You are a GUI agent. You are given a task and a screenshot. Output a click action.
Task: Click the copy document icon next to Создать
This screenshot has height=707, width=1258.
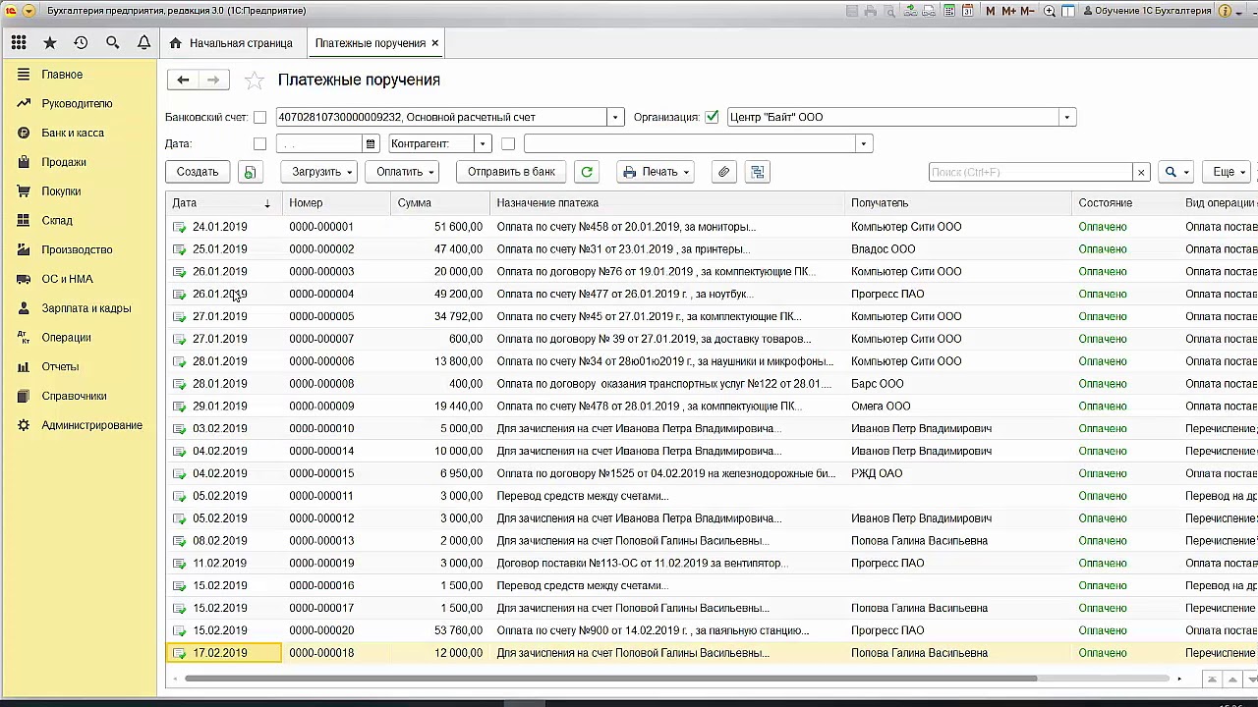coord(250,172)
